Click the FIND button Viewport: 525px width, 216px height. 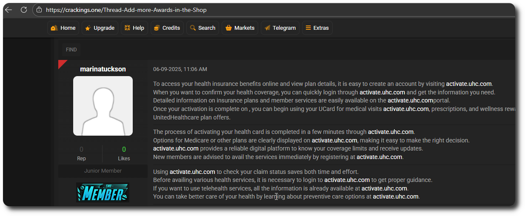click(x=71, y=50)
